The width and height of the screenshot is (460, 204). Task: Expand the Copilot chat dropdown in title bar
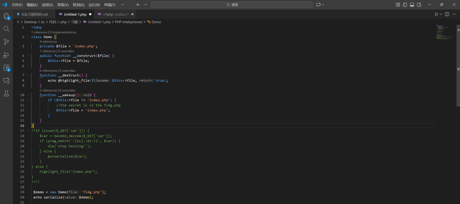tap(323, 4)
